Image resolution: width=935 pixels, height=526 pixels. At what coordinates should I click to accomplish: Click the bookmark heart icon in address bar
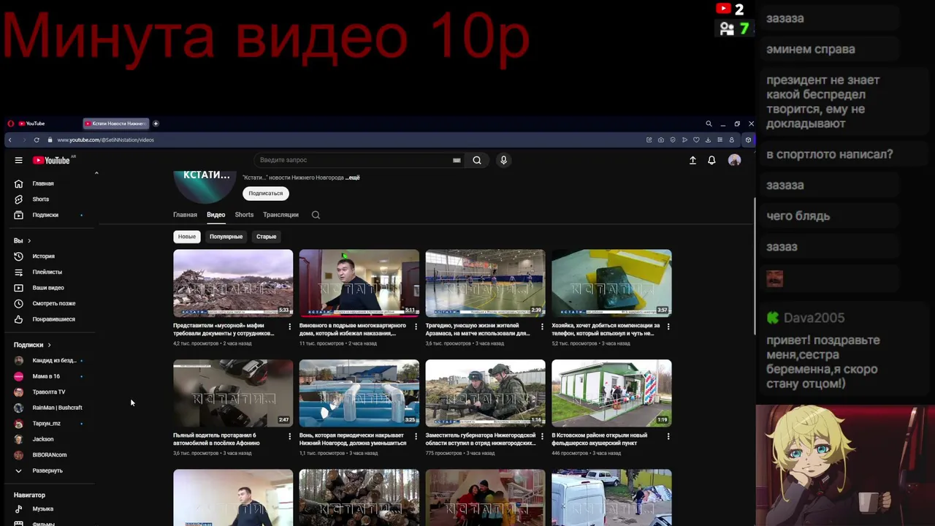(x=696, y=140)
